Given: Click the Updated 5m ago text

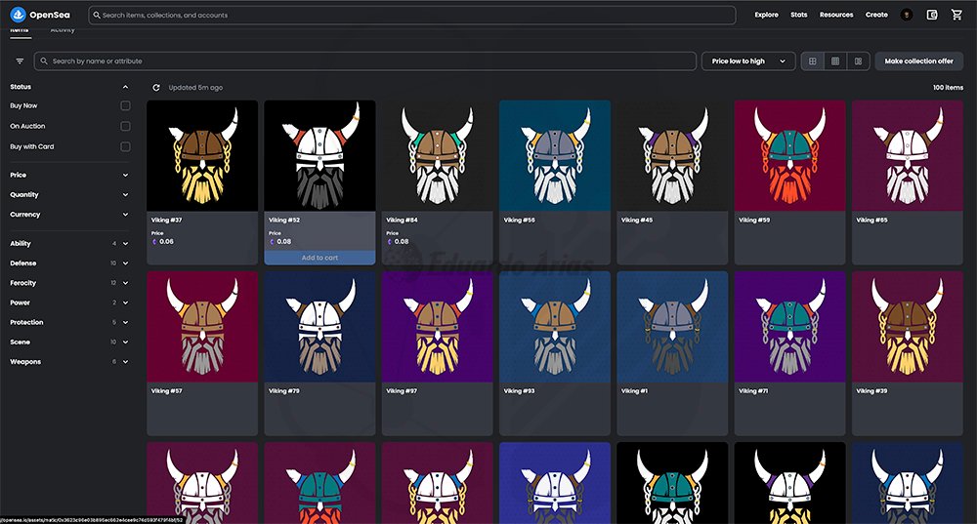Looking at the screenshot, I should pos(195,88).
